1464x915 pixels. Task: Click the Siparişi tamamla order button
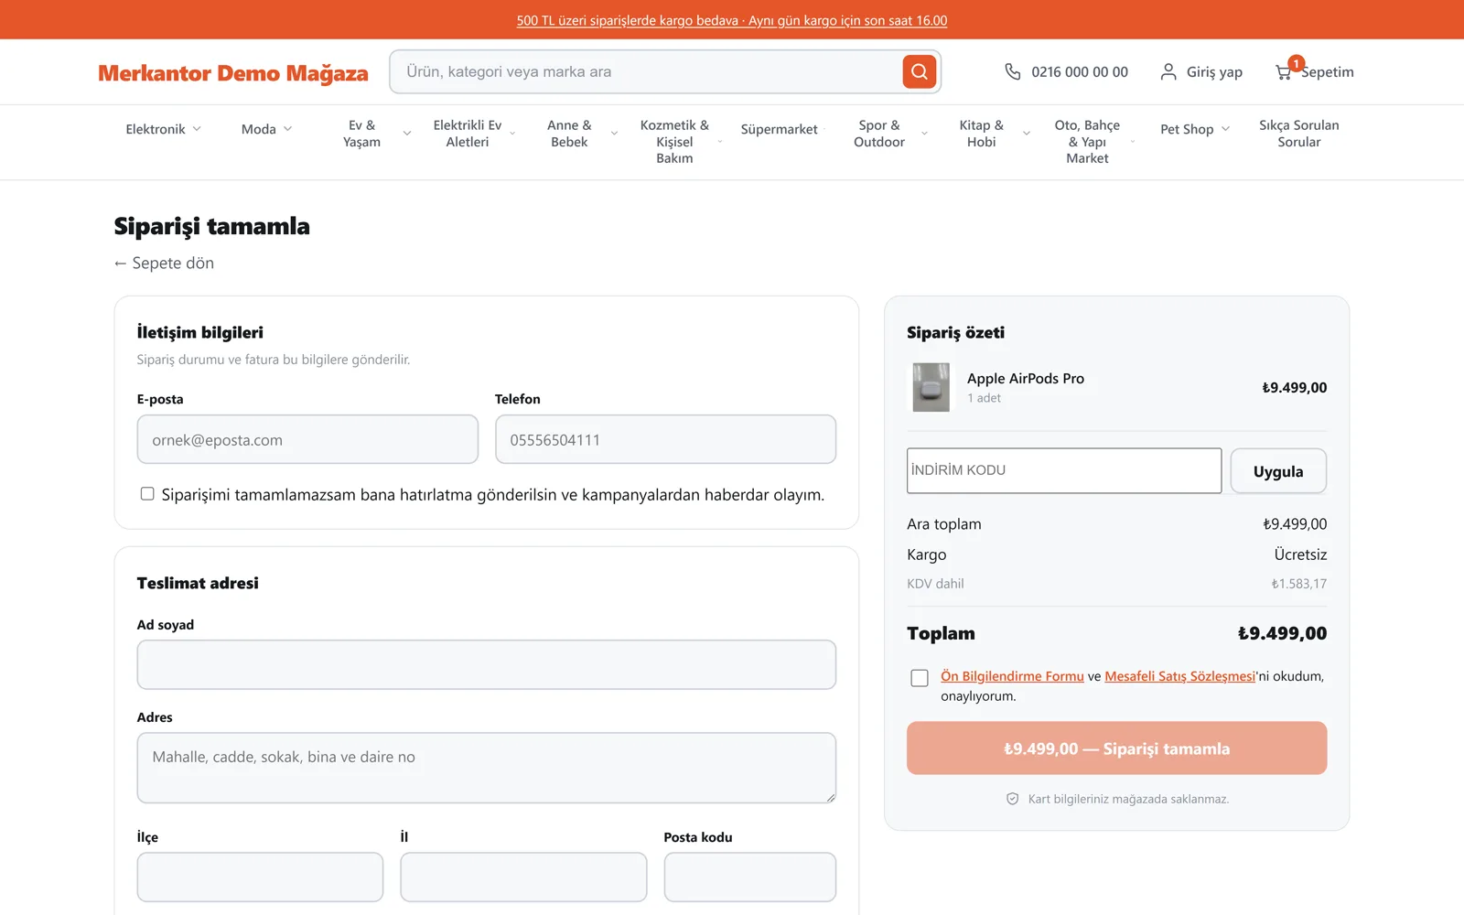pos(1116,748)
